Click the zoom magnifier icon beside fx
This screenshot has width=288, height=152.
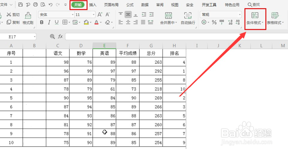(52, 36)
